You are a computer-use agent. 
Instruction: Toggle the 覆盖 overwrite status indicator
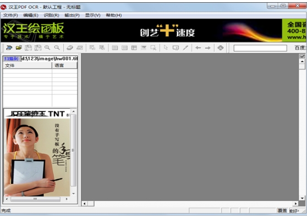coord(282,210)
